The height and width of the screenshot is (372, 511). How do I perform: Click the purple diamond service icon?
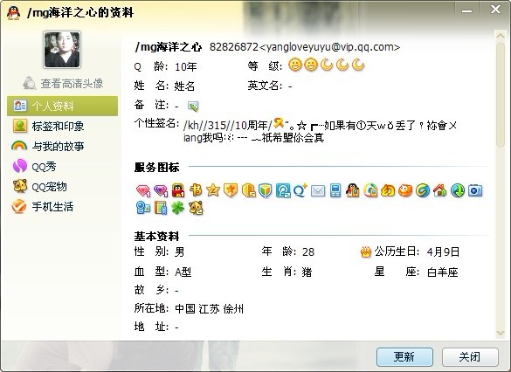(161, 190)
